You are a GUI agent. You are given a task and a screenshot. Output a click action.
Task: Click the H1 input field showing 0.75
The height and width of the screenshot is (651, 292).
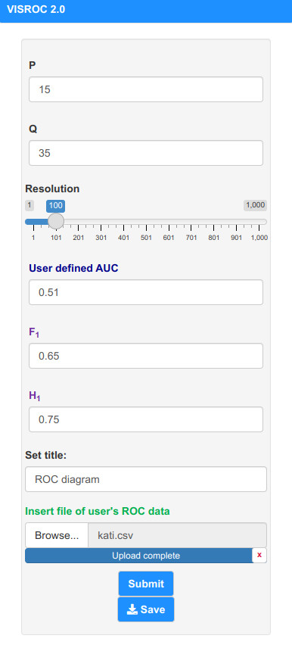[x=145, y=419]
